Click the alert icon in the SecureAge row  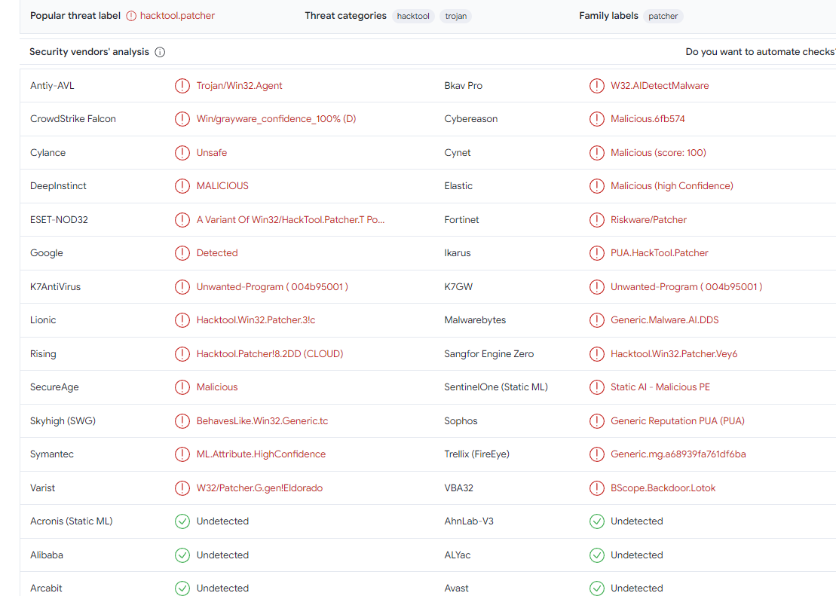pos(182,387)
